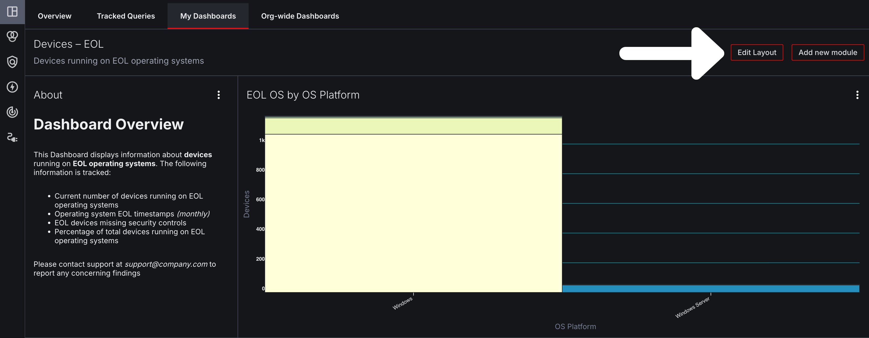
Task: Open the About module kebab menu
Action: pyautogui.click(x=219, y=95)
